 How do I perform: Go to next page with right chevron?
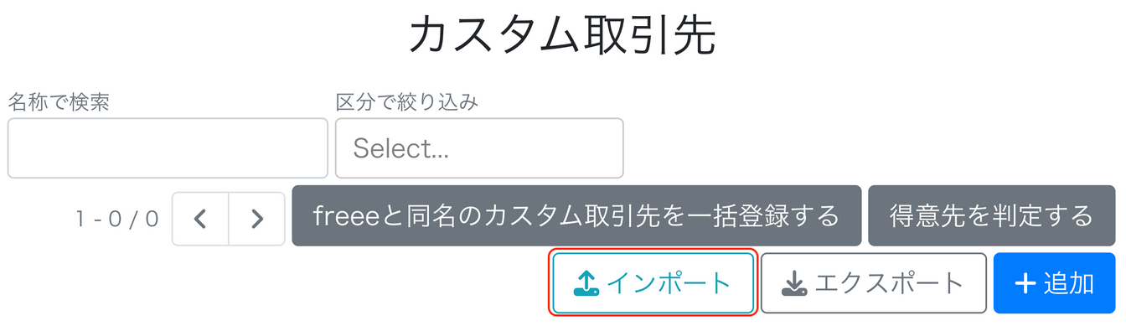pos(257,219)
